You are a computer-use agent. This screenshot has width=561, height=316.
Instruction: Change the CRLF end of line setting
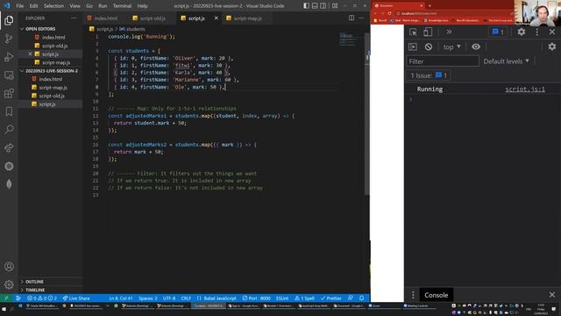(x=186, y=298)
